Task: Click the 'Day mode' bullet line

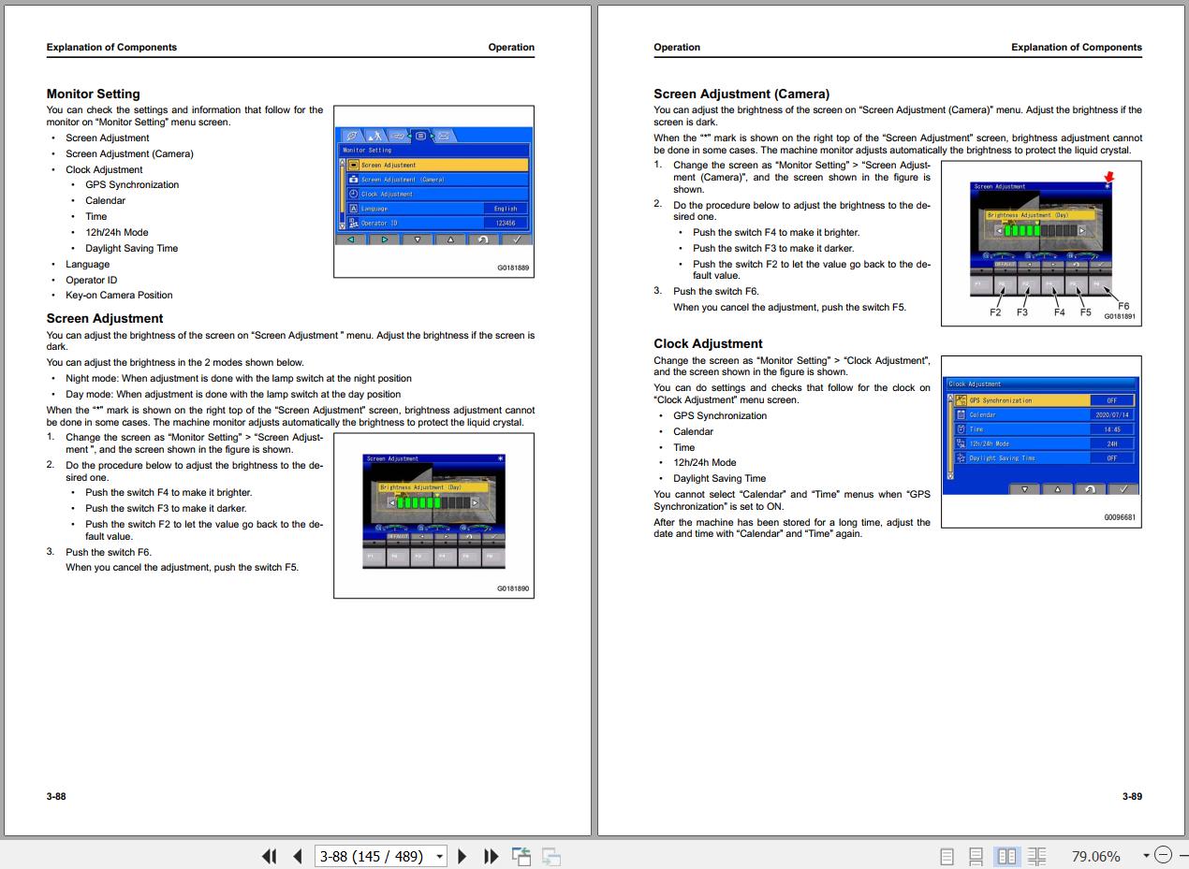Action: tap(233, 394)
